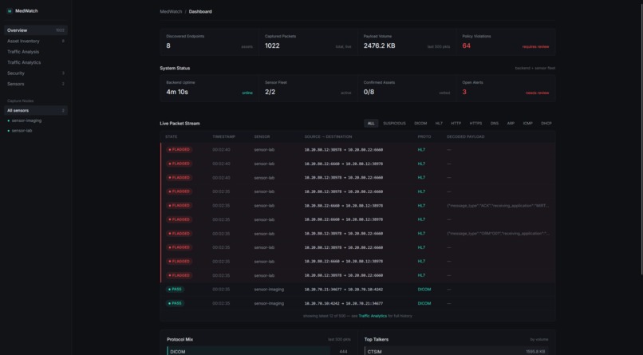Screen dimensions: 643x355
Task: Click the PROTO column header
Action: click(424, 137)
